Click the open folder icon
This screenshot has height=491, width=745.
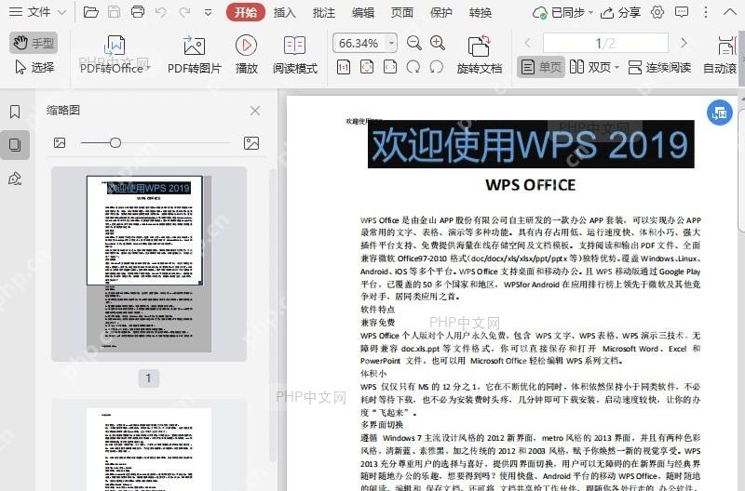(x=90, y=12)
